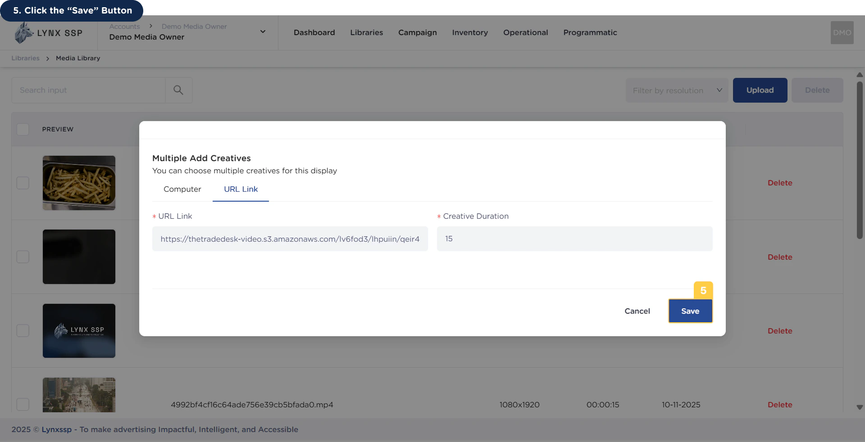Check the checkbox for the Lynx SSP thumbnail row

pyautogui.click(x=23, y=330)
